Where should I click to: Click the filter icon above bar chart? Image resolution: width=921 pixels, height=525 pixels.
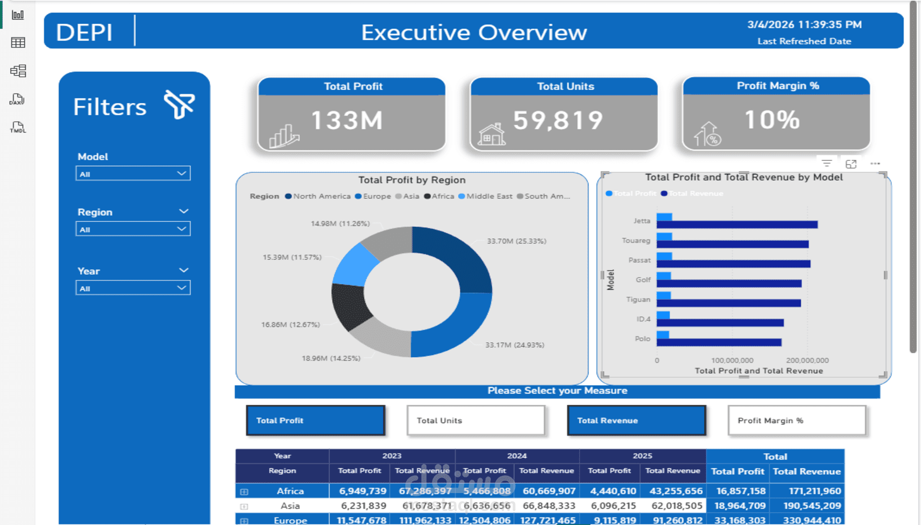827,163
